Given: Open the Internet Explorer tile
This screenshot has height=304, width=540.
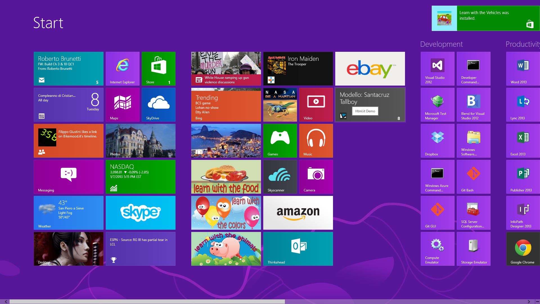Looking at the screenshot, I should [123, 69].
